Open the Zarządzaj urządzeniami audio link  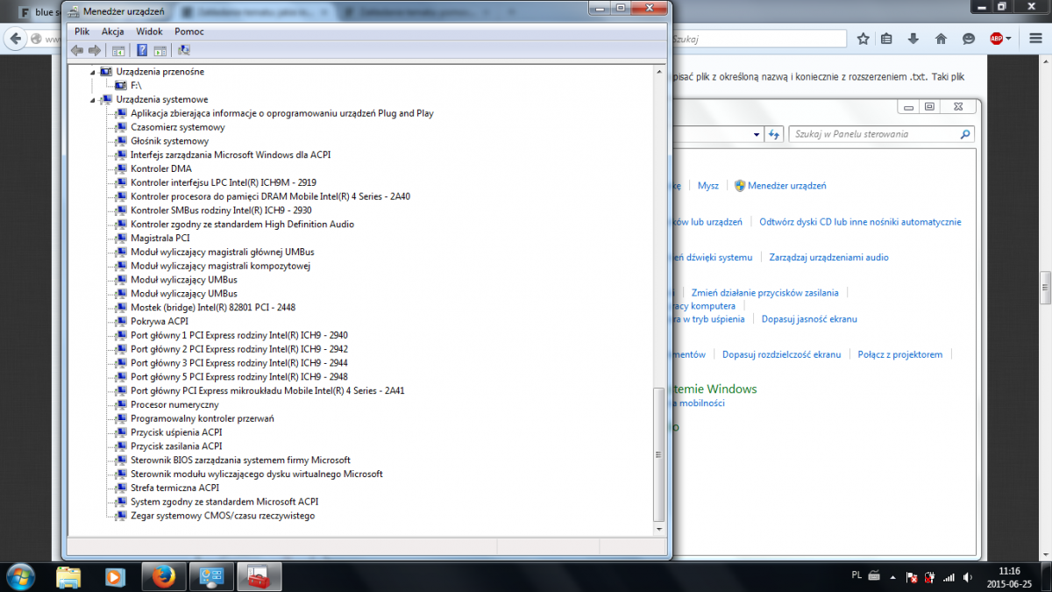tap(829, 258)
